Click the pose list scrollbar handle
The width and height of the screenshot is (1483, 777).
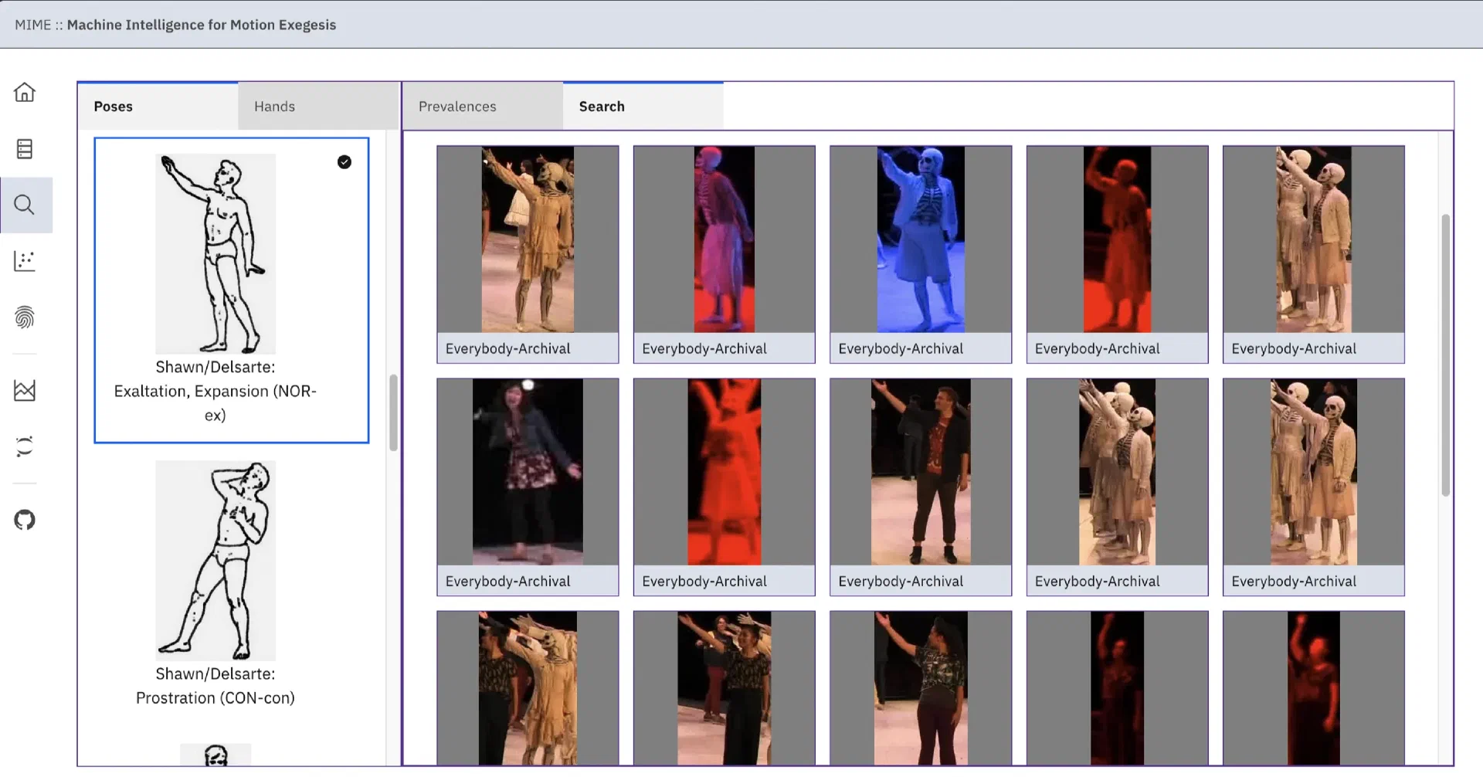393,412
